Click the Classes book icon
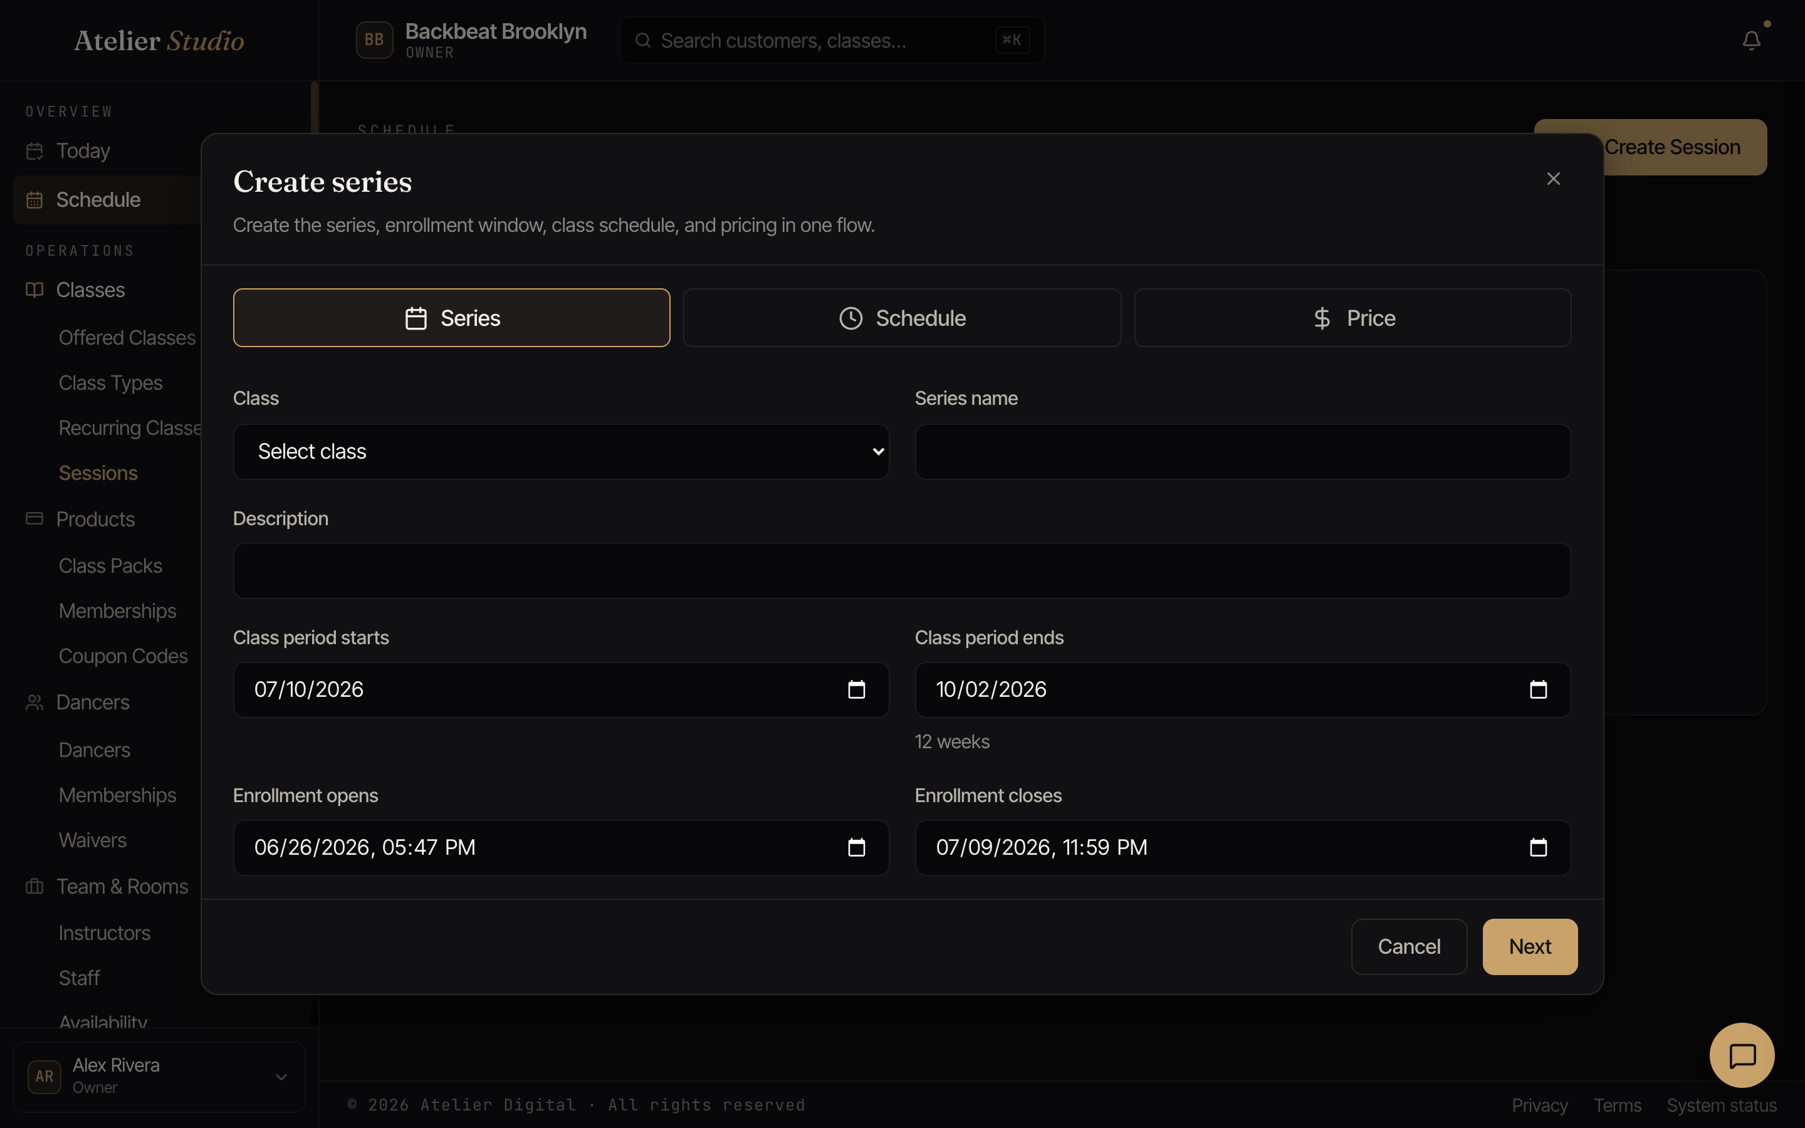The width and height of the screenshot is (1805, 1128). pos(34,290)
